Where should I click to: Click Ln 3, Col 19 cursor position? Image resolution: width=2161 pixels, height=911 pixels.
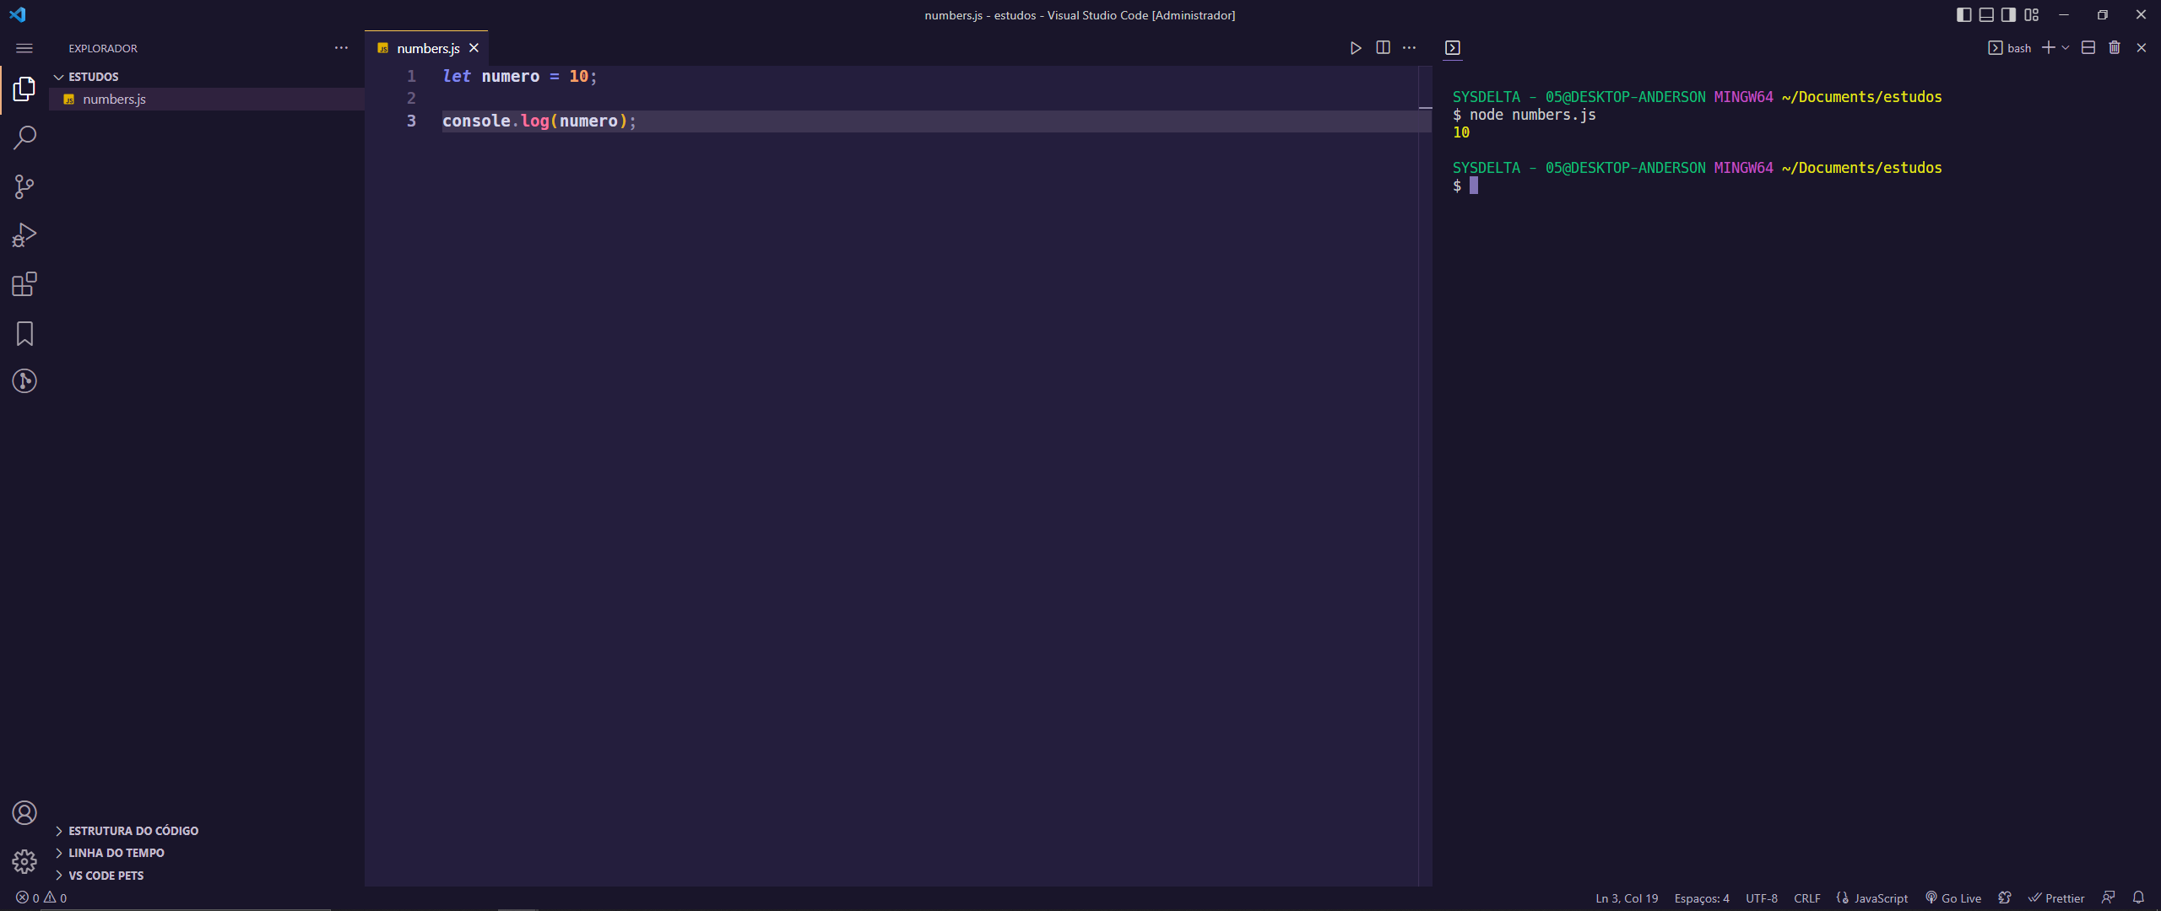pos(1627,898)
